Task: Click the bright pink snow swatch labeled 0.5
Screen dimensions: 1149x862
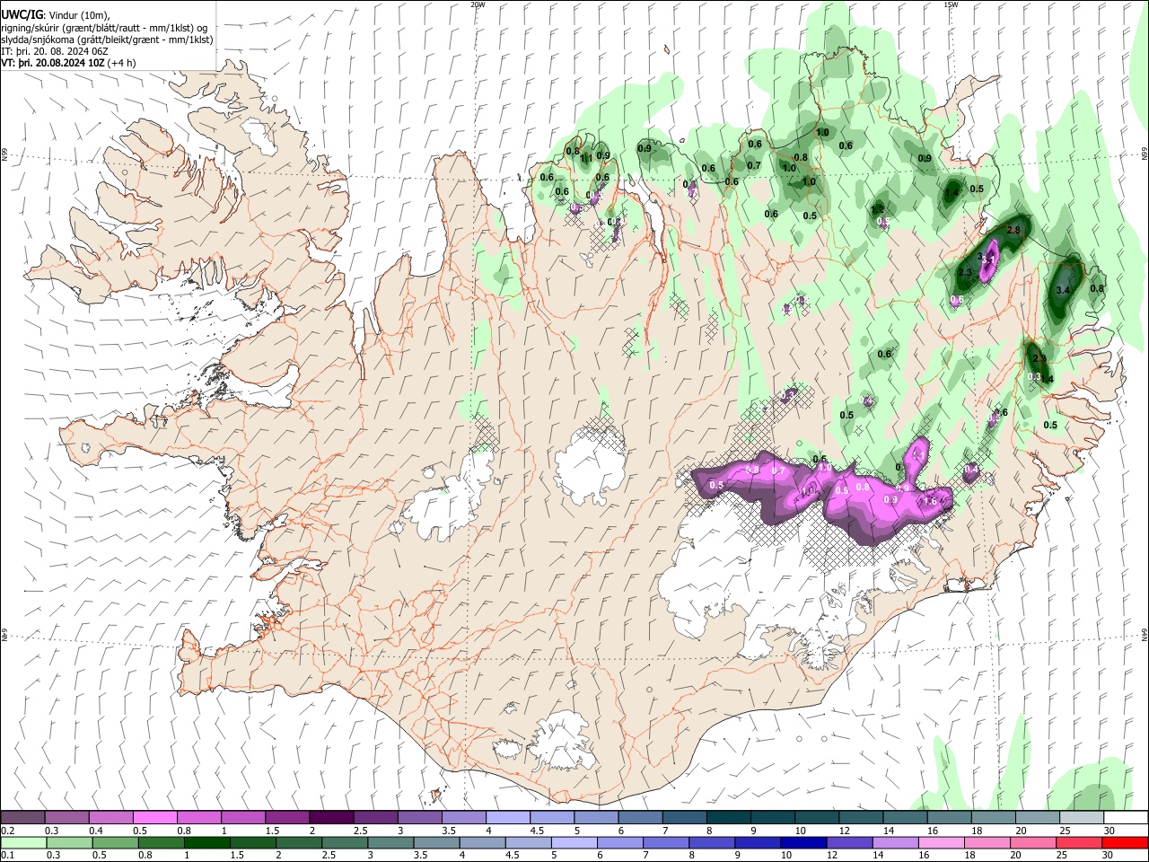Action: click(x=154, y=817)
